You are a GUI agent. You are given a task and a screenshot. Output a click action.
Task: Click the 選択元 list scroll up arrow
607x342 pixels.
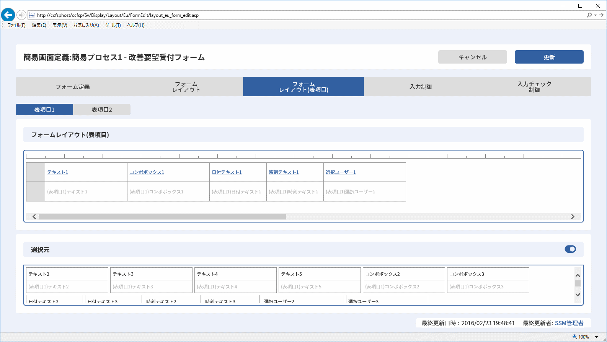(578, 275)
